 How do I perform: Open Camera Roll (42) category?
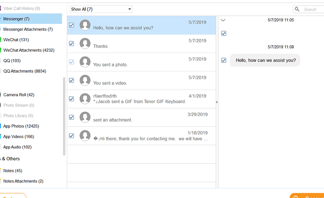point(18,94)
